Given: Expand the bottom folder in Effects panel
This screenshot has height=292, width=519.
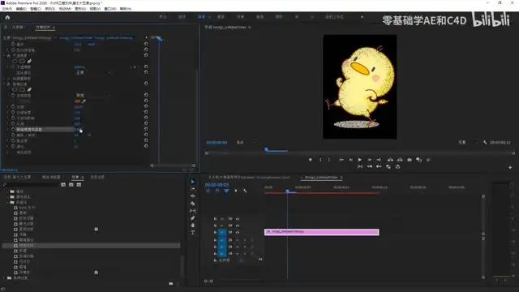Looking at the screenshot, I should point(4,277).
